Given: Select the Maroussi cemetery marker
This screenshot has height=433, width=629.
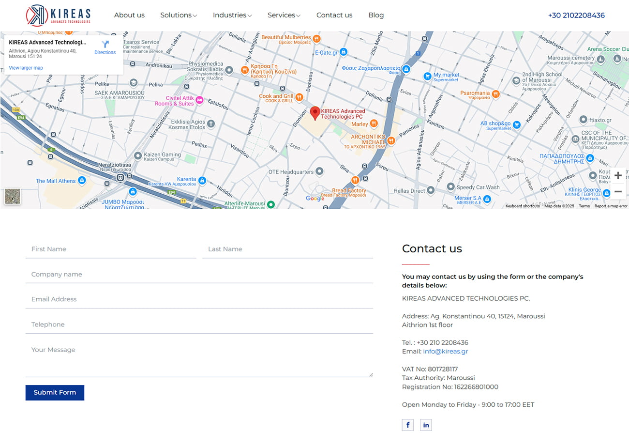Looking at the screenshot, I should (x=601, y=59).
